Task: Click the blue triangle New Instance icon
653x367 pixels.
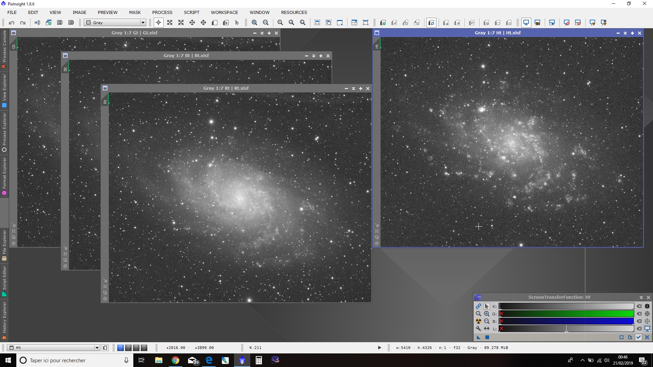Action: point(479,337)
